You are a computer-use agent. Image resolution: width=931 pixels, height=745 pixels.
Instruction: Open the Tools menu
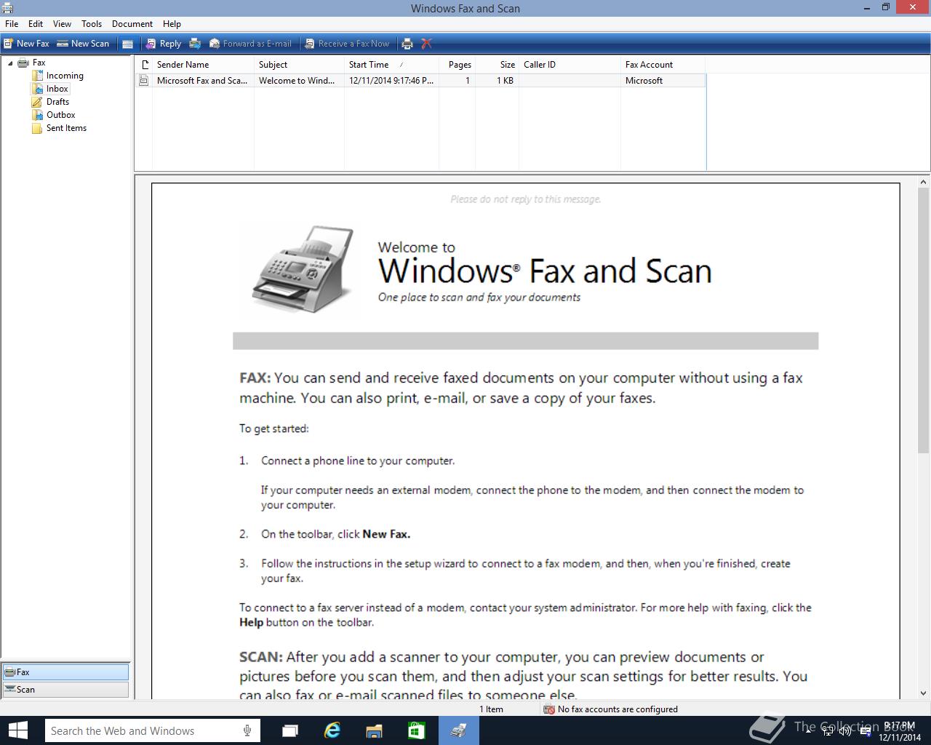(92, 24)
